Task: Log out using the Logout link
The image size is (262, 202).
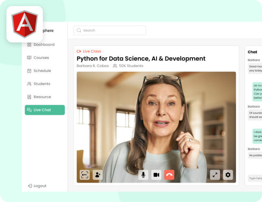Action: [37, 186]
